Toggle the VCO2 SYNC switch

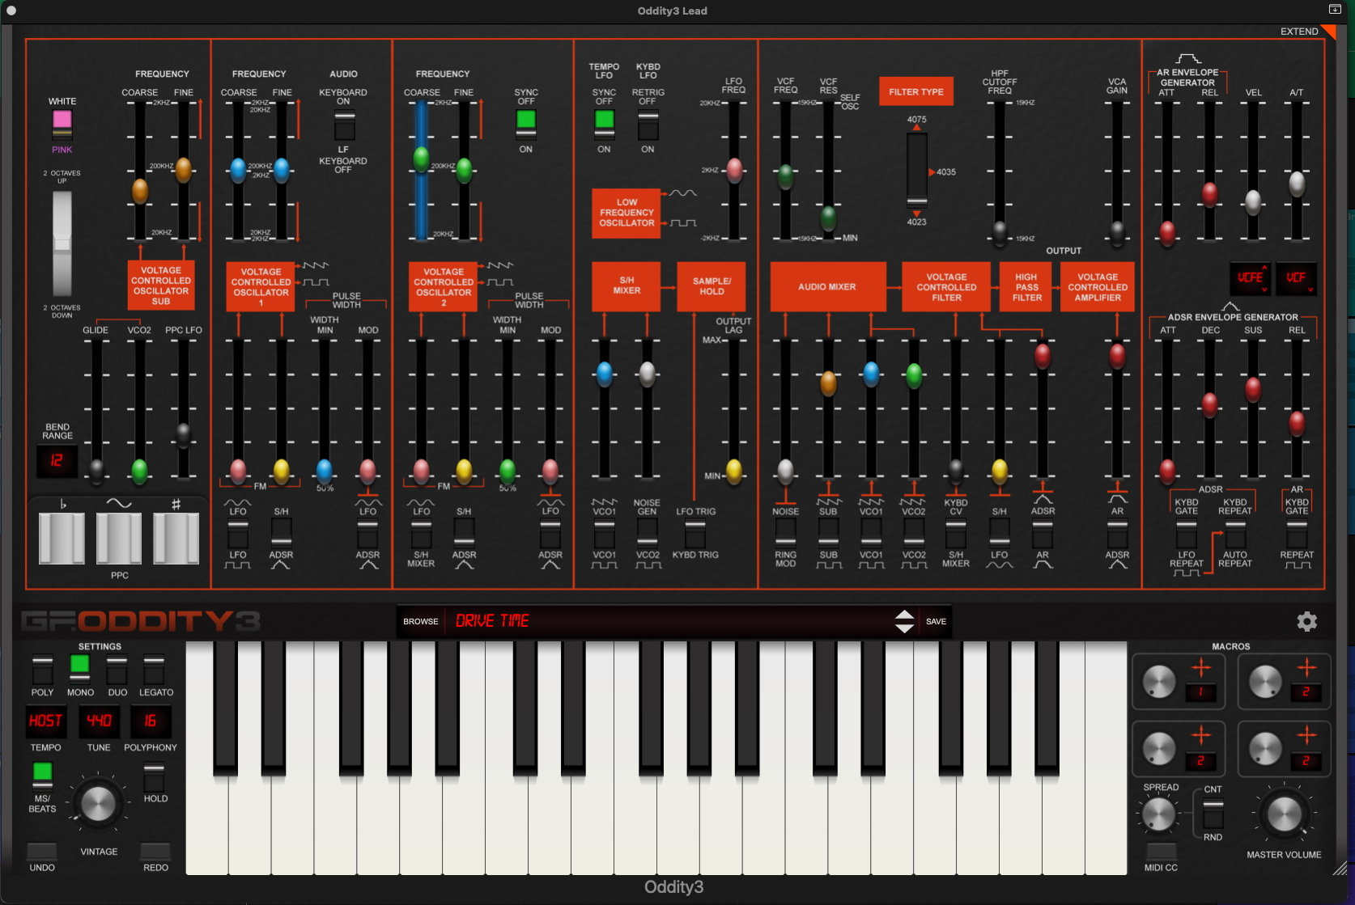[x=526, y=121]
